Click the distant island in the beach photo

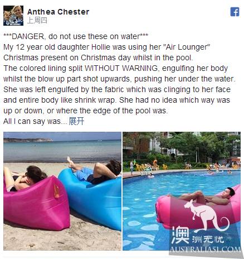pos(28,140)
